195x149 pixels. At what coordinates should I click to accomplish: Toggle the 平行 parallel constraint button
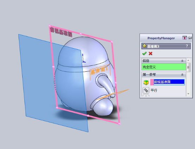tap(146, 90)
